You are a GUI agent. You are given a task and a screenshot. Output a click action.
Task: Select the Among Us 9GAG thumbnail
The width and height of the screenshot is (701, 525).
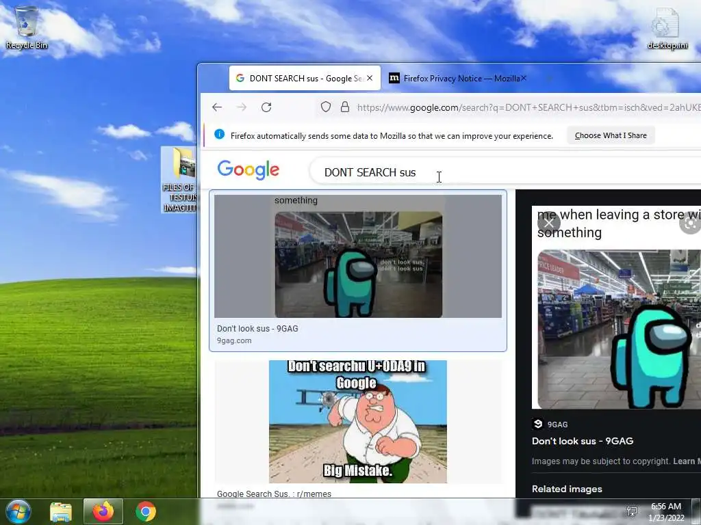(358, 256)
